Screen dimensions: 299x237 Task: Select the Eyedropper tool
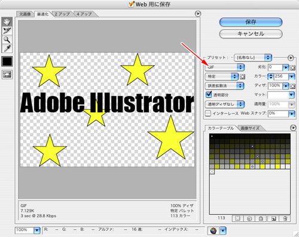tap(7, 48)
